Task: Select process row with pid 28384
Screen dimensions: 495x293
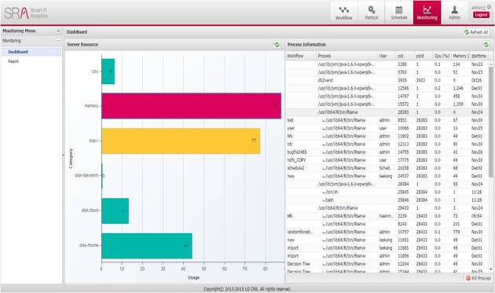Action: click(x=387, y=184)
